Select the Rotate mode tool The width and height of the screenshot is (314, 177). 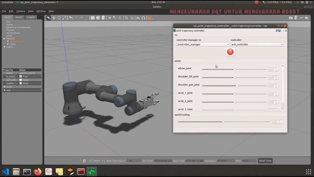[x=59, y=18]
